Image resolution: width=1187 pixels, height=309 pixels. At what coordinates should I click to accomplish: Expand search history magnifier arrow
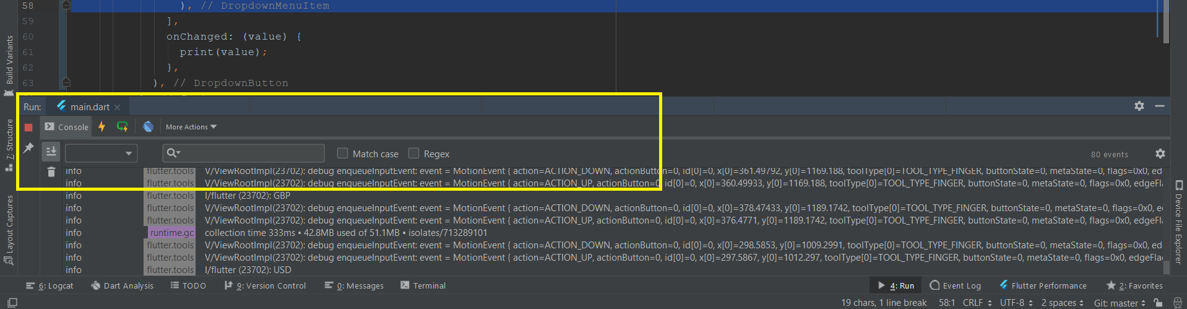pos(173,153)
